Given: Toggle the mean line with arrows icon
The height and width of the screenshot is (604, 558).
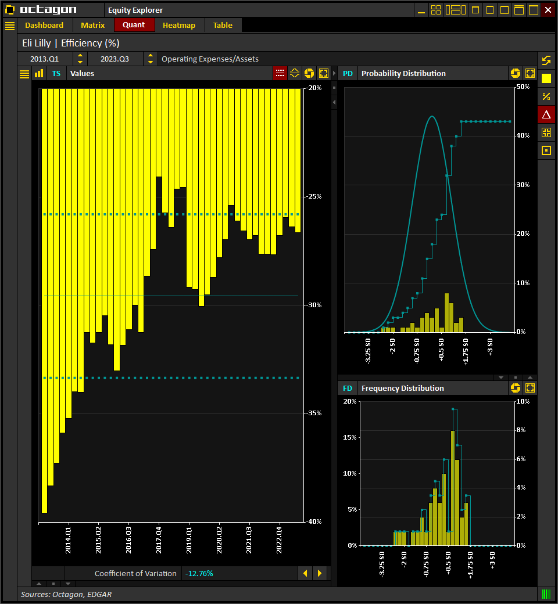Looking at the screenshot, I should point(295,73).
